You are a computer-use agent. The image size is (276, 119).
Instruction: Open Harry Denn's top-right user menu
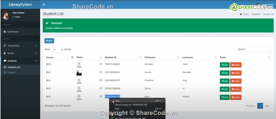click(x=265, y=5)
